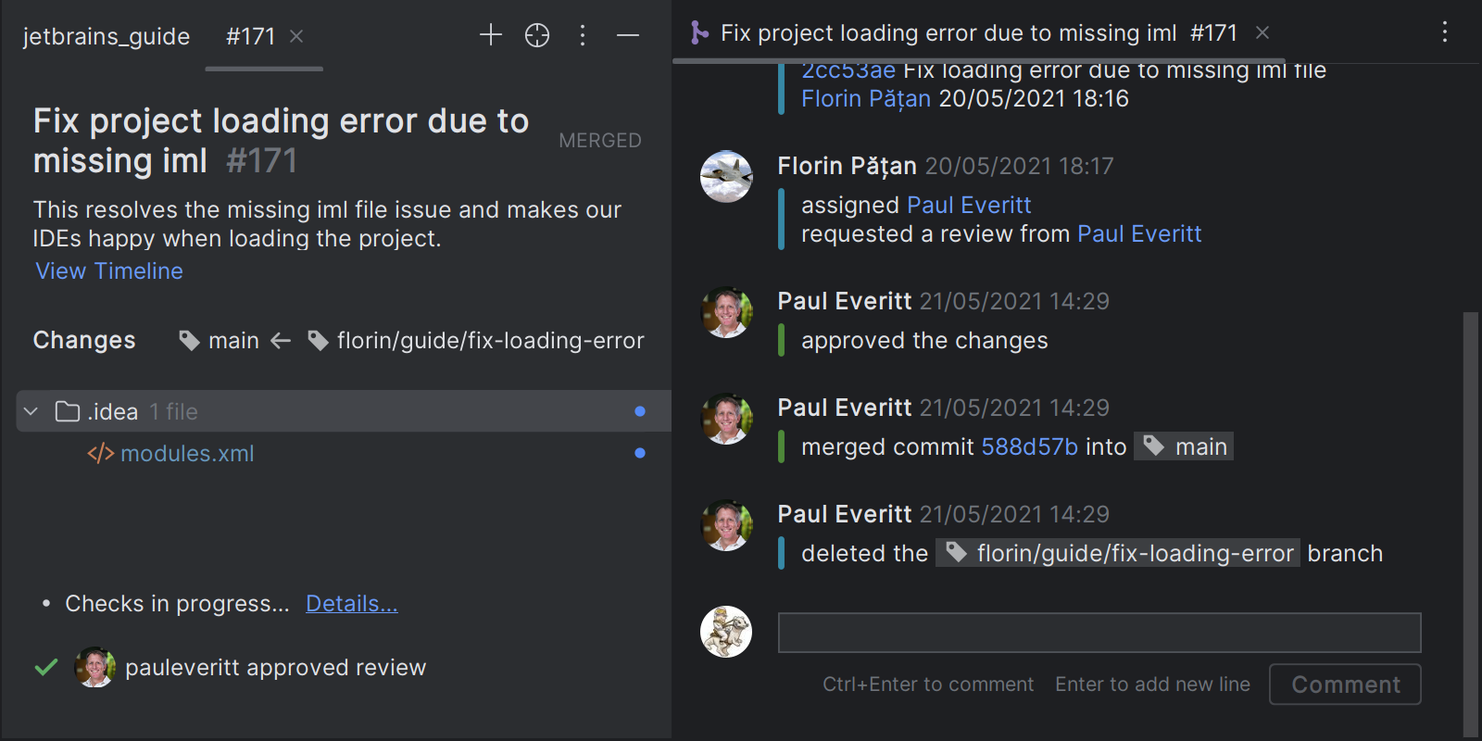This screenshot has height=741, width=1482.
Task: Open the View Timeline link
Action: [109, 271]
